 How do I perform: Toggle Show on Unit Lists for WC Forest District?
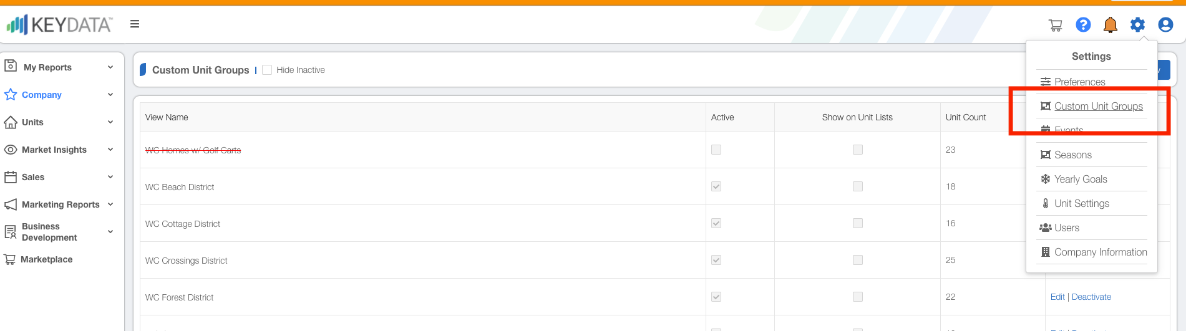pyautogui.click(x=858, y=297)
